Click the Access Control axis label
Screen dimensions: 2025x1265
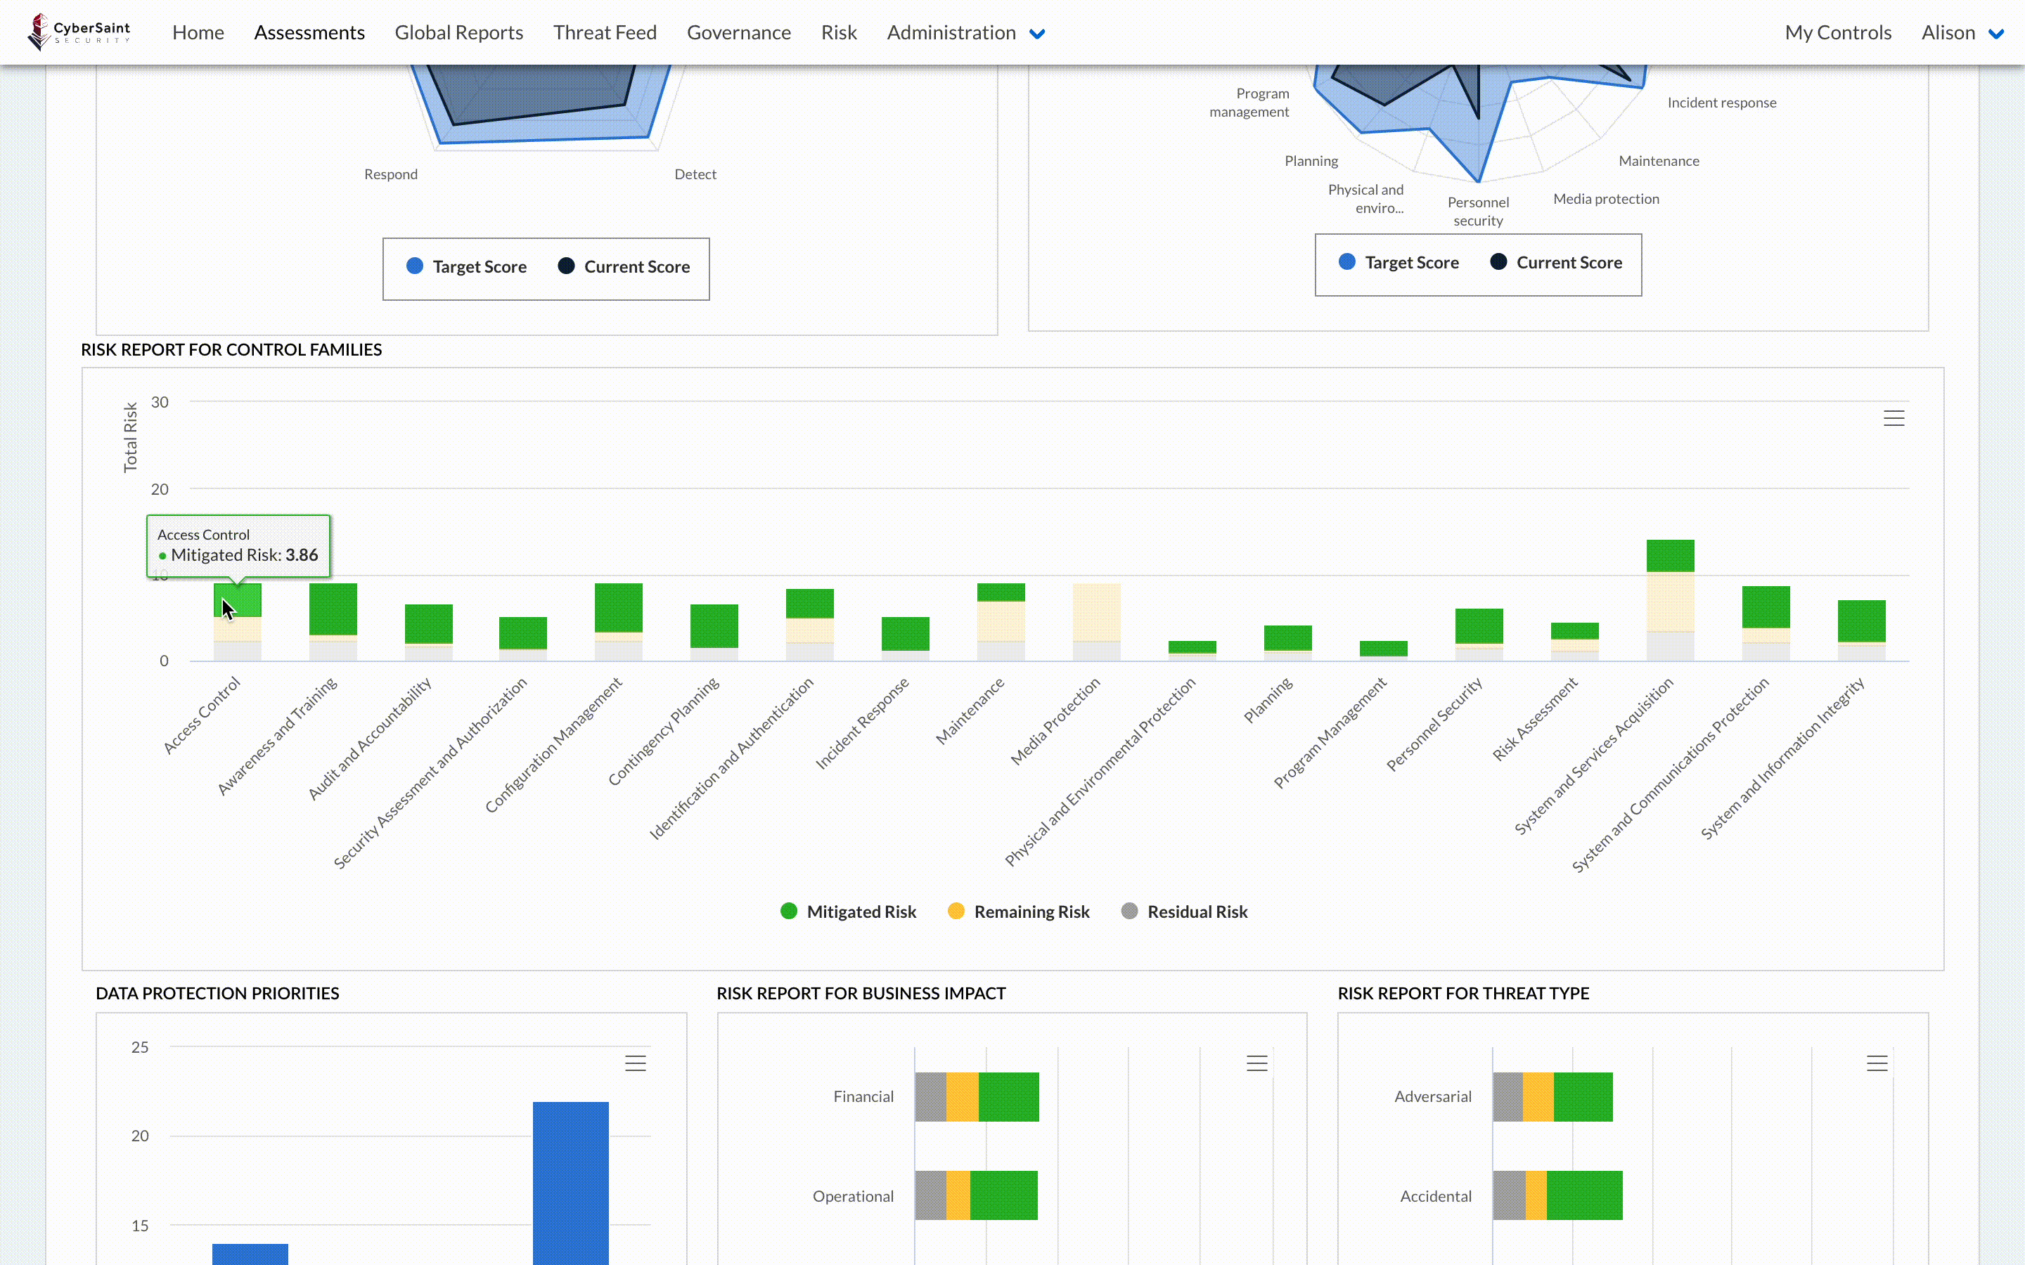pyautogui.click(x=202, y=715)
